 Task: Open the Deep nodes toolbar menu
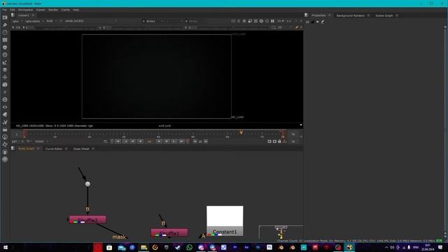pyautogui.click(x=5, y=99)
